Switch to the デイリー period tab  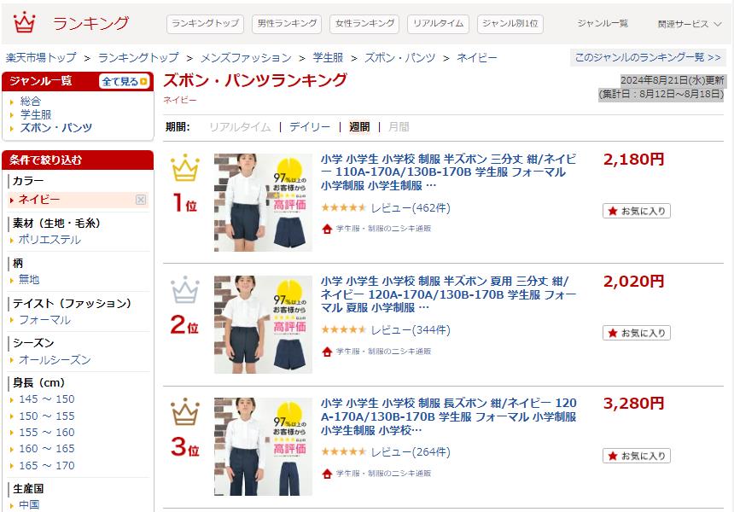(x=310, y=127)
